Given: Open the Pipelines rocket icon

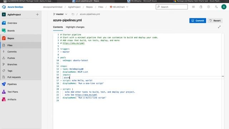Looking at the screenshot, I should click(4, 84).
